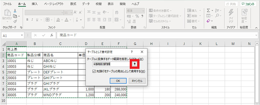260x105 pixels.
Task: Click OK in the table dialog
Action: pos(118,81)
